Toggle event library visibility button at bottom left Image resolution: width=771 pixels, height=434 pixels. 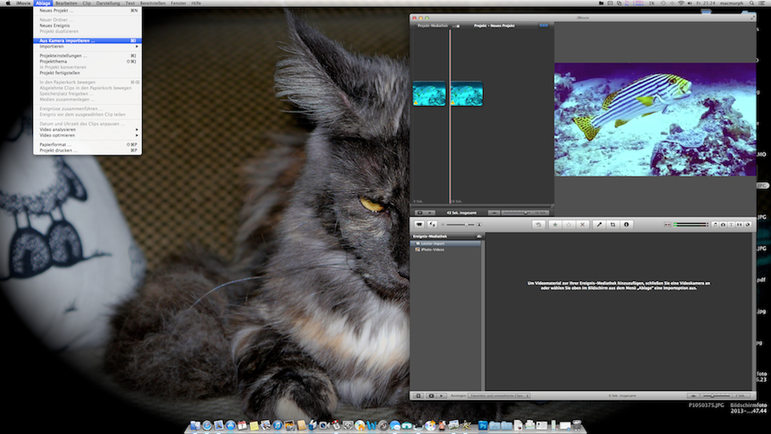pyautogui.click(x=418, y=396)
